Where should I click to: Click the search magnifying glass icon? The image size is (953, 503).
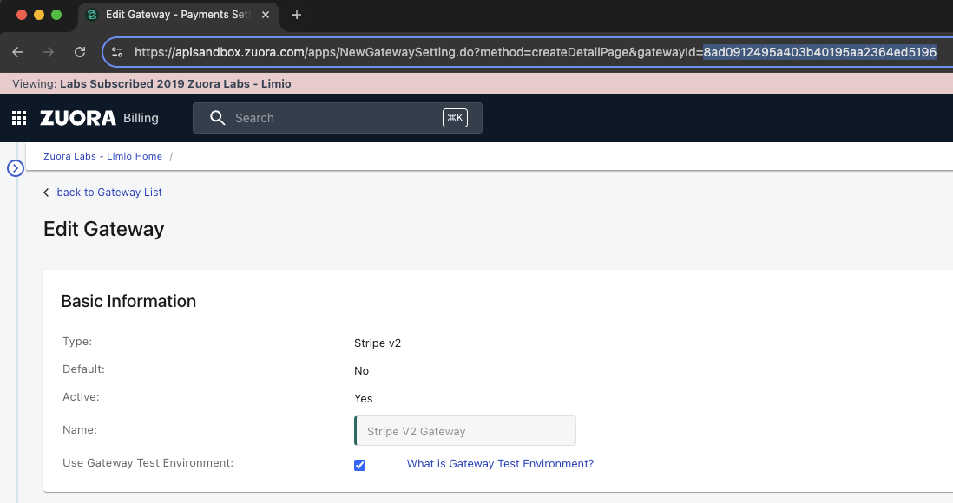(x=217, y=118)
